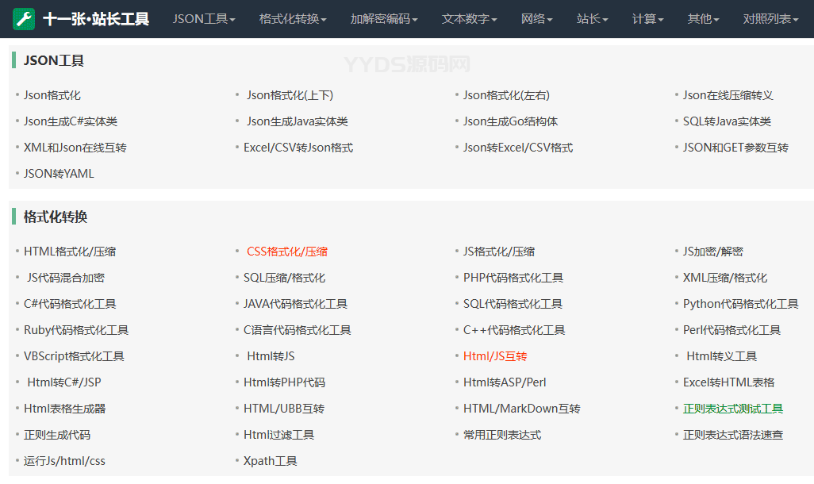814x484 pixels.
Task: Open the Json格式化 tool link
Action: click(x=52, y=95)
